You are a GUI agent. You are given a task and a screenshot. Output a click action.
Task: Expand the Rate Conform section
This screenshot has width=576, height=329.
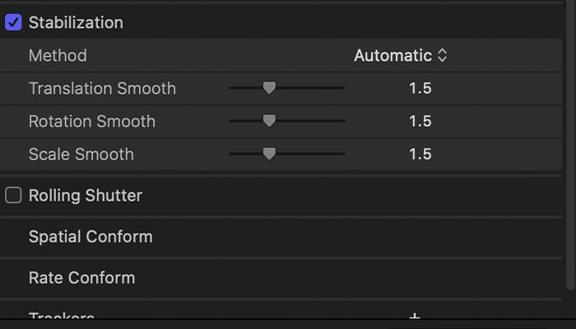coord(81,278)
